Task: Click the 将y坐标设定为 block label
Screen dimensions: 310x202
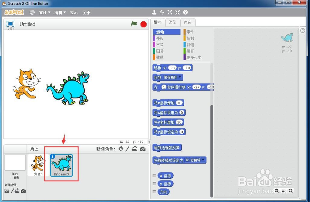Action: [166, 132]
